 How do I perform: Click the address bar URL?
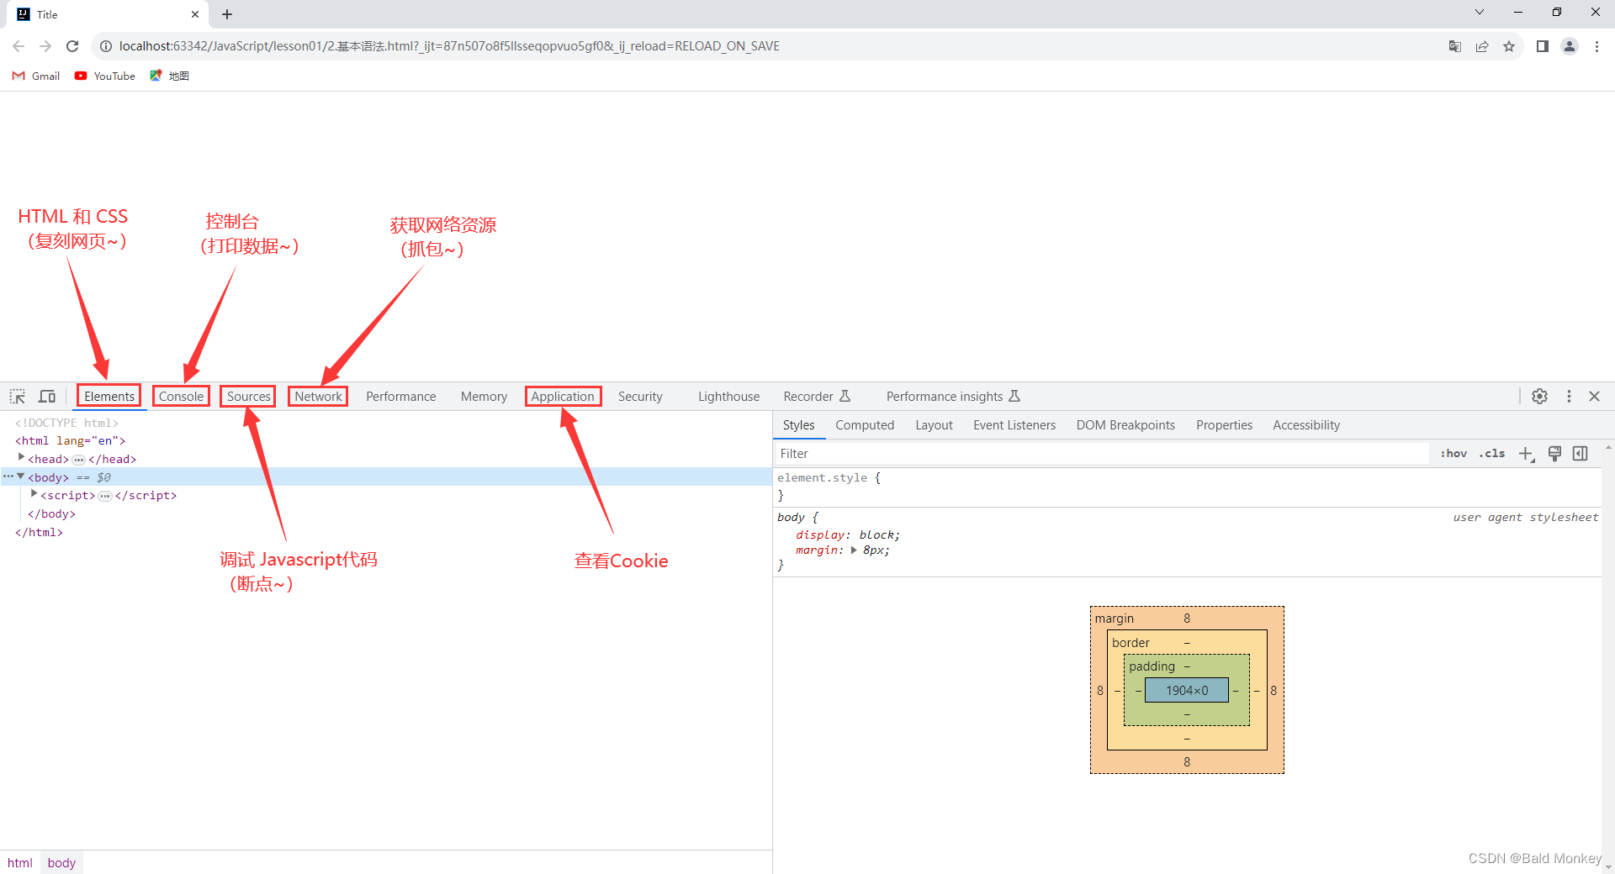(449, 46)
